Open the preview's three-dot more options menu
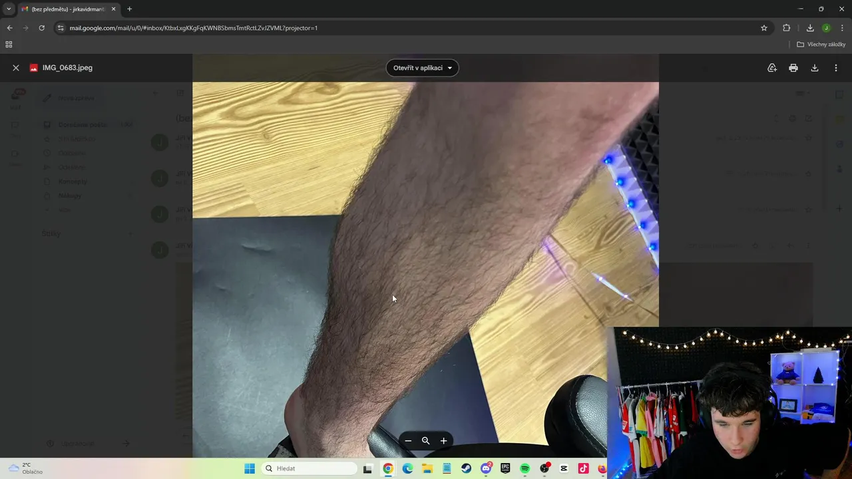The image size is (852, 479). [836, 68]
